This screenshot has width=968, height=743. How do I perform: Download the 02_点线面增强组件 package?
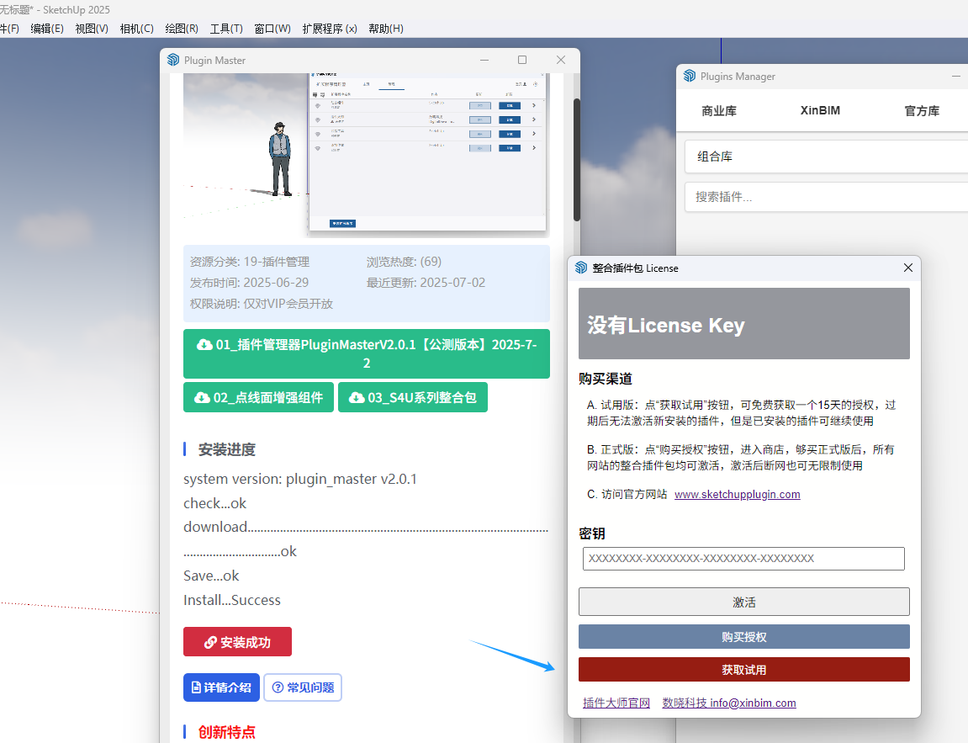[258, 397]
